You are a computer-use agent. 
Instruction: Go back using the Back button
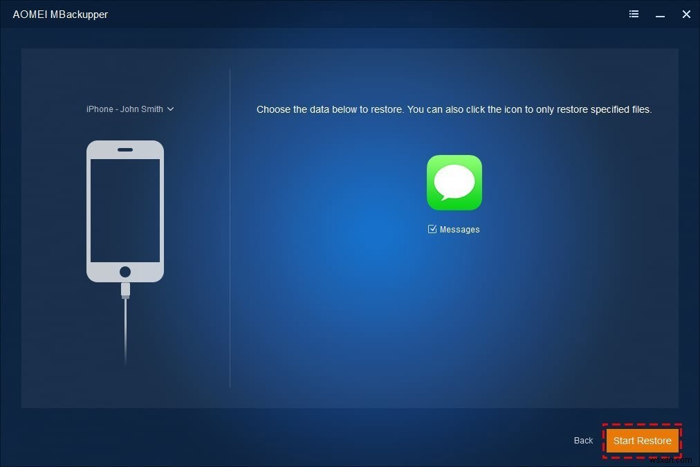coord(583,440)
